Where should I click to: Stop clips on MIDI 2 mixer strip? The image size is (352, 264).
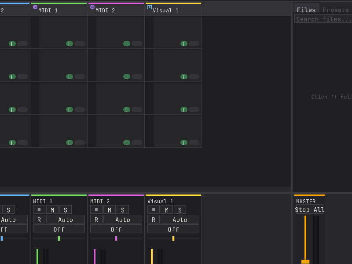96,210
